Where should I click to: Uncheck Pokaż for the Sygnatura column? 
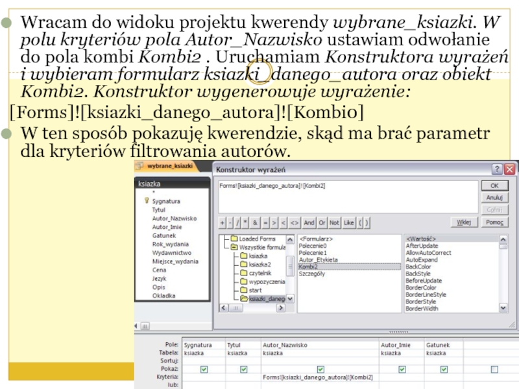pyautogui.click(x=204, y=369)
